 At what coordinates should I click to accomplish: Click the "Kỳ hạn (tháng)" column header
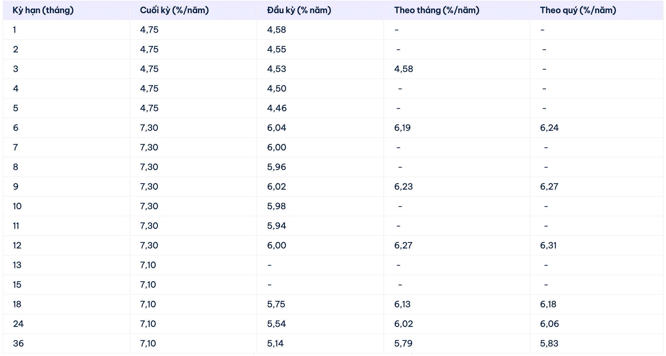coord(43,10)
